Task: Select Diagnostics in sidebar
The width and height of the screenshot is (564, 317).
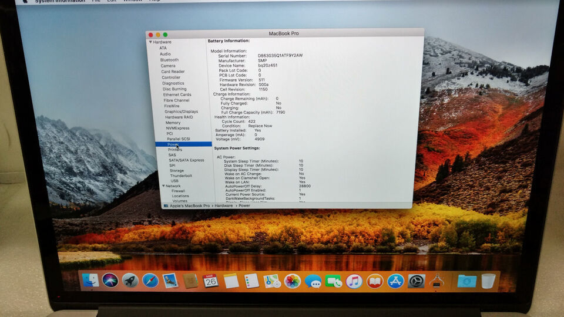Action: 173,83
